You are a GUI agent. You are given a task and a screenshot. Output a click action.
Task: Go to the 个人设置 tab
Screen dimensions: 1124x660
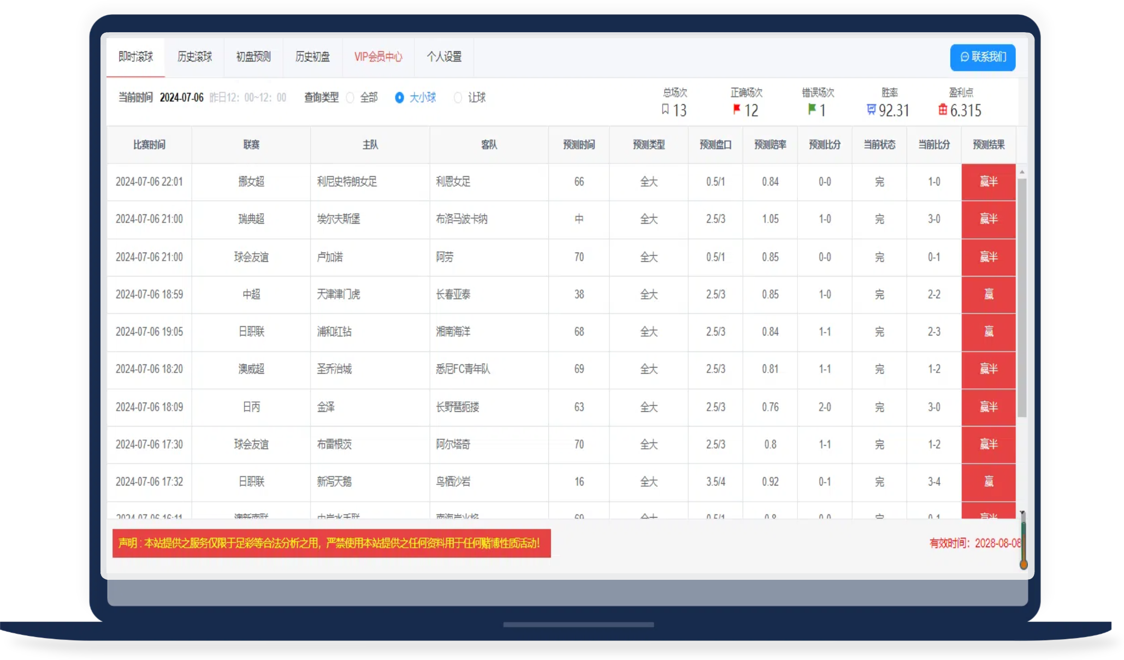coord(444,57)
